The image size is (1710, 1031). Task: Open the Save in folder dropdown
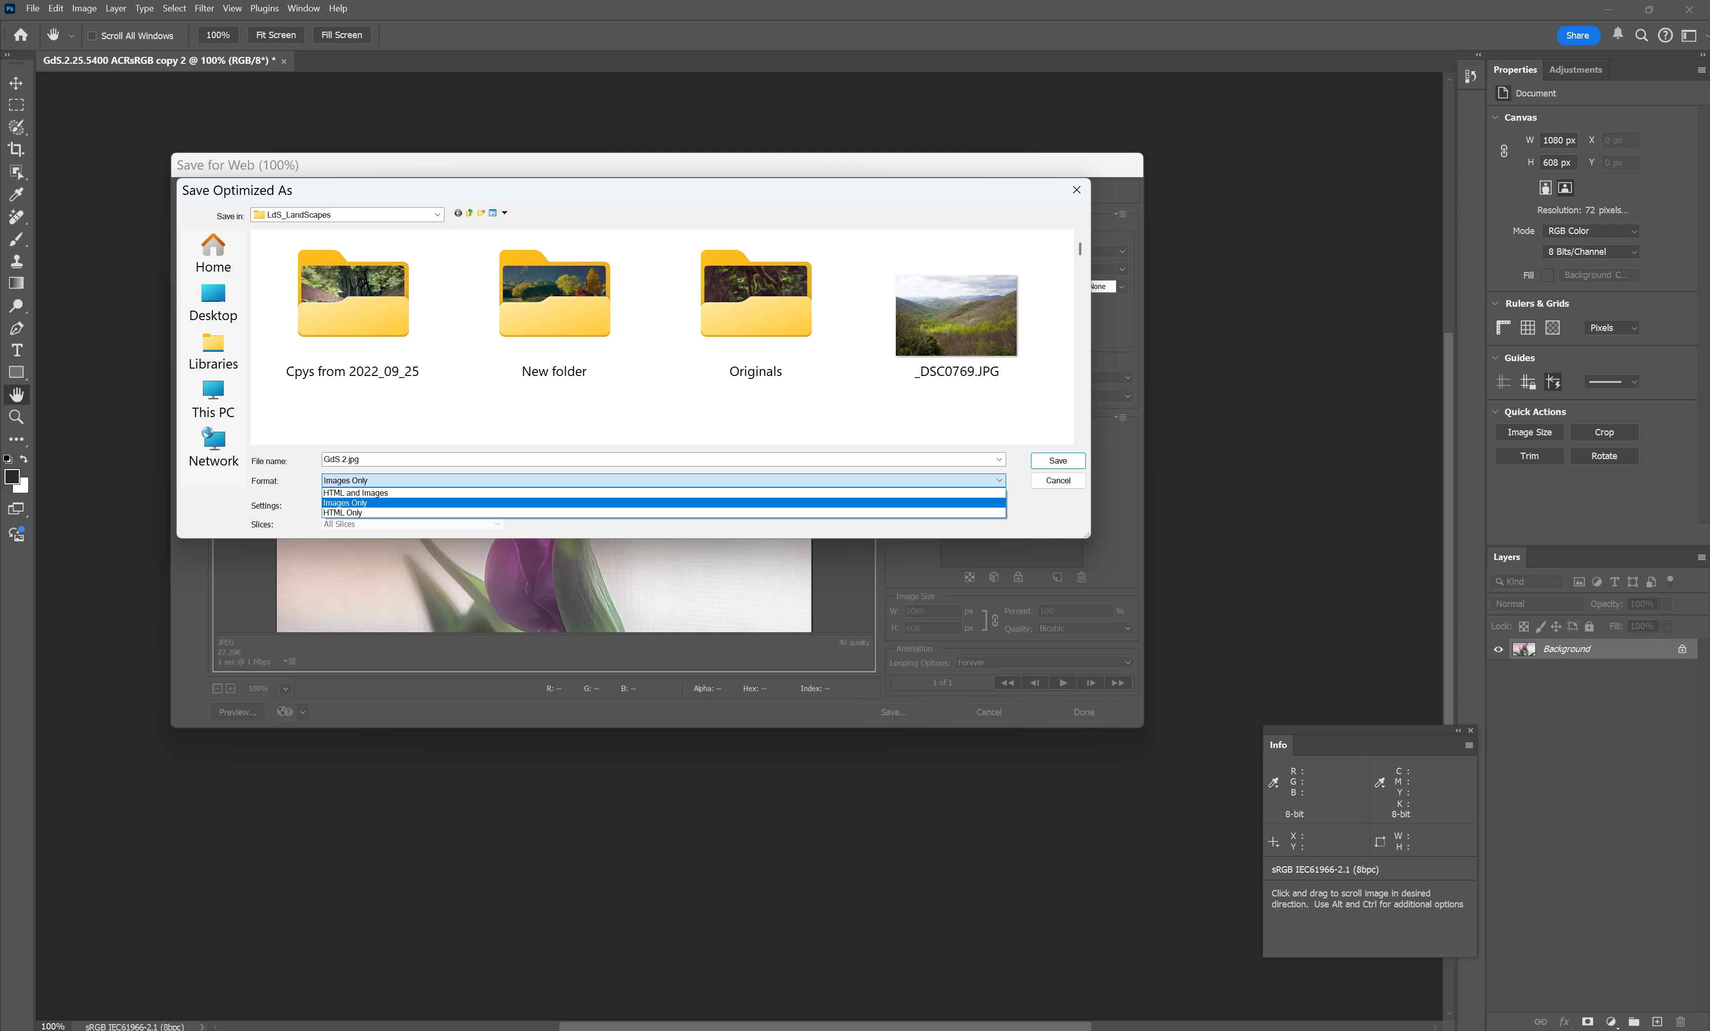[x=437, y=215]
